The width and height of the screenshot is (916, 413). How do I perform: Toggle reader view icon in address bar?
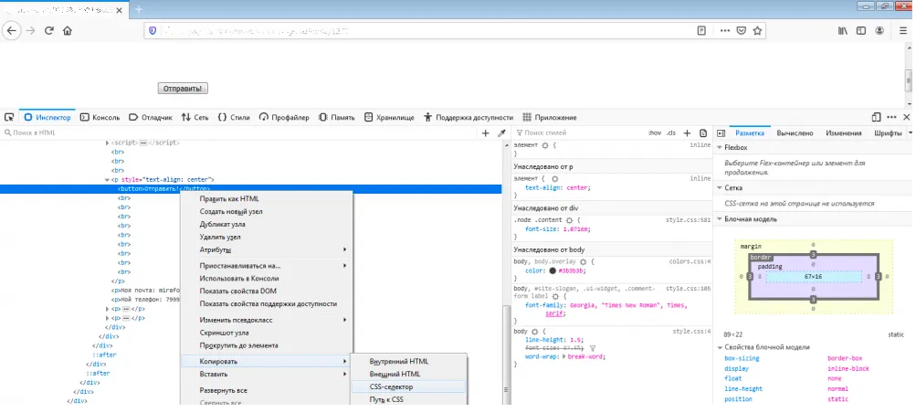(701, 30)
